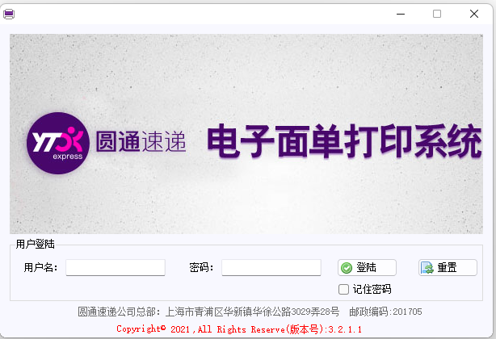Viewport: 496px width, 339px height.
Task: Click the green checkmark icon on 登陆
Action: pos(347,268)
